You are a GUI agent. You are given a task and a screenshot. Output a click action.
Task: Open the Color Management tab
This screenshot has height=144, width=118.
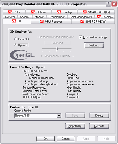point(81,17)
